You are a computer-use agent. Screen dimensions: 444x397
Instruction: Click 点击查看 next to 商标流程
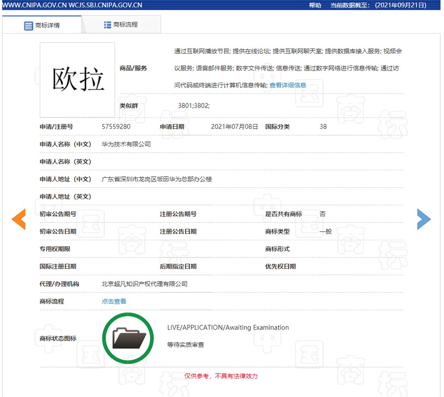(x=114, y=301)
